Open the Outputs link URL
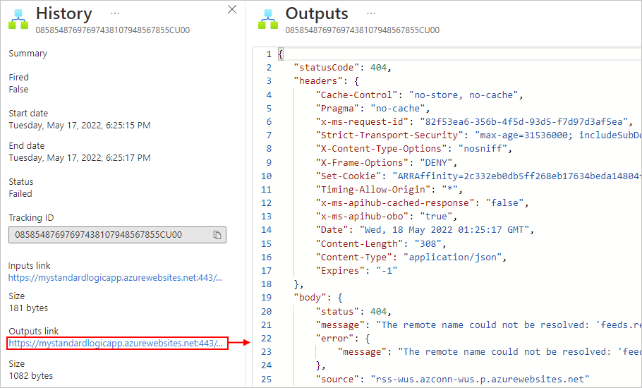The image size is (642, 388). tap(116, 344)
